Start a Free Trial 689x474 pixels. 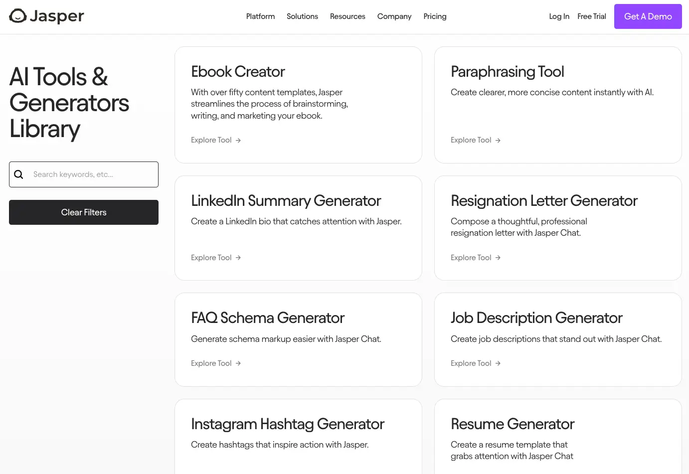(592, 16)
